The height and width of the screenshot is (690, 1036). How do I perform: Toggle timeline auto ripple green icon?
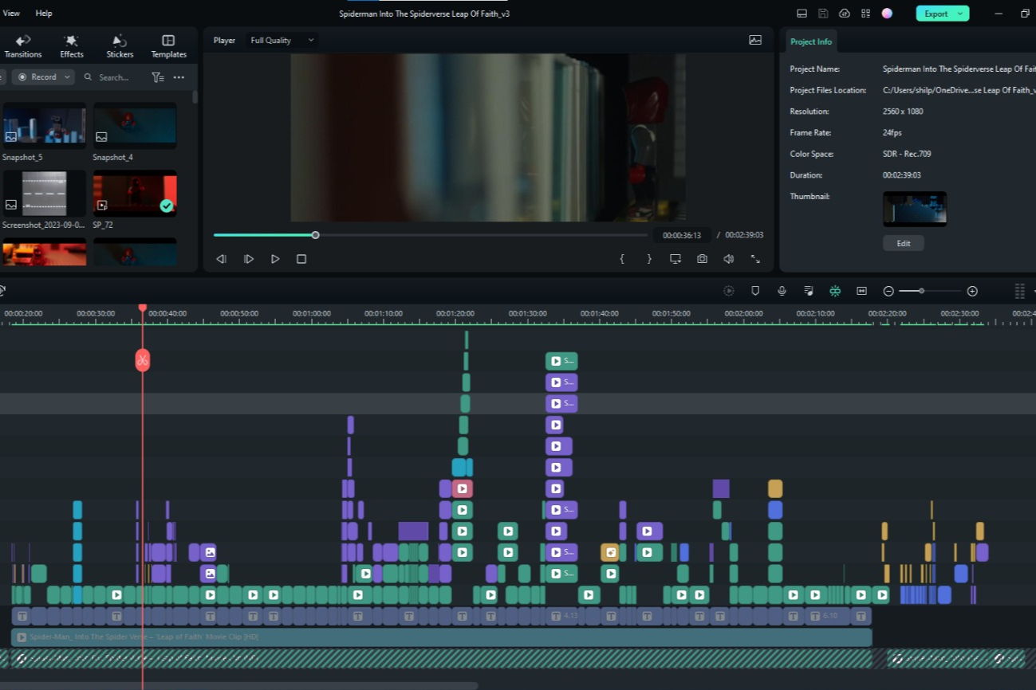point(835,292)
